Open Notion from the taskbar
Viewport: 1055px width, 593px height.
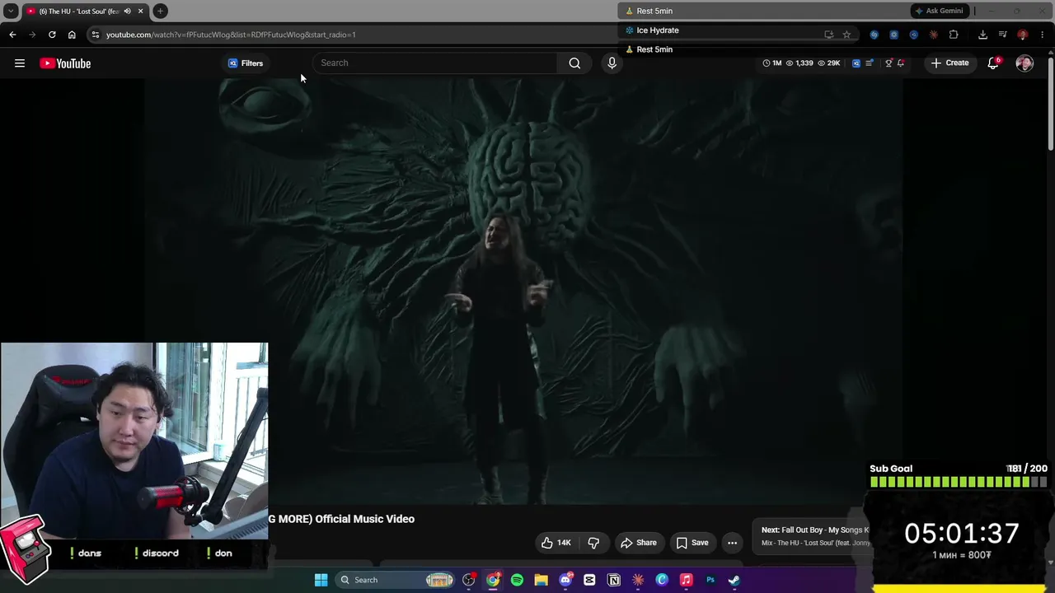(613, 580)
